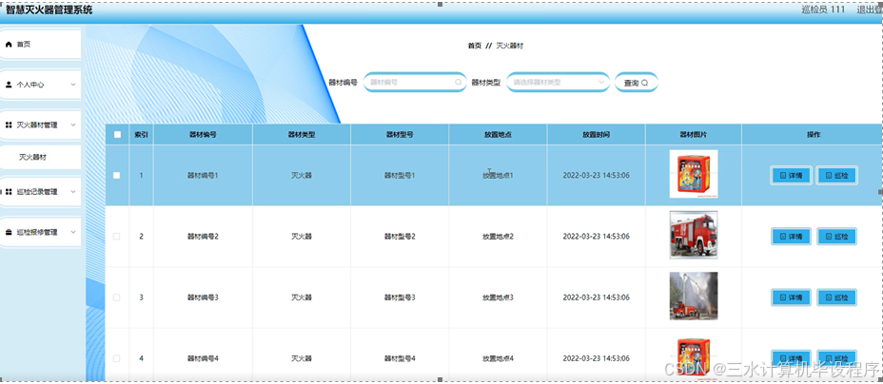883x384 pixels.
Task: Click the 灭火器材 breadcrumb text
Action: click(x=510, y=47)
